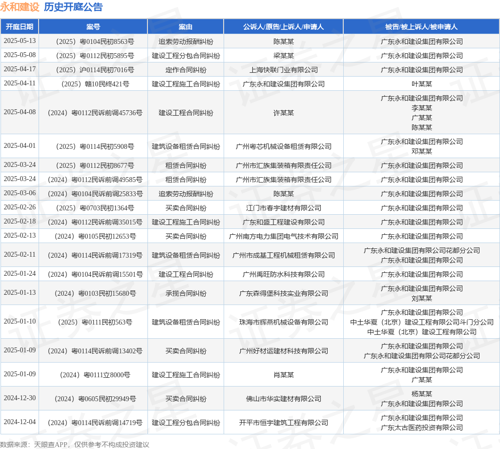Click the 案由 column header
The height and width of the screenshot is (449, 500).
click(186, 27)
